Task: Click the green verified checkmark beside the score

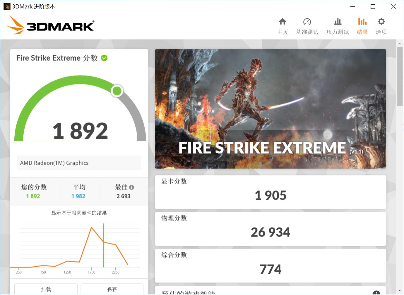Action: [105, 58]
